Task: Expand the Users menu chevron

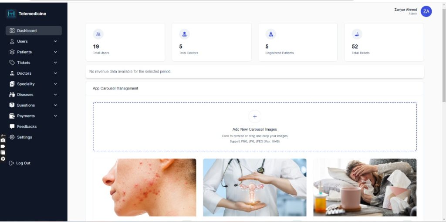Action: coord(55,41)
